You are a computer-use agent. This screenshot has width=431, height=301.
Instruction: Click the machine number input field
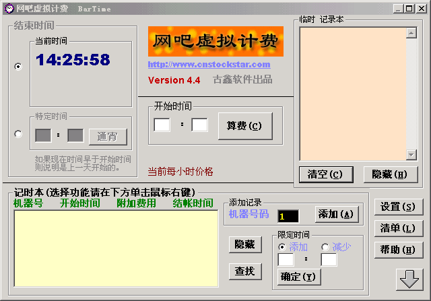tap(288, 216)
